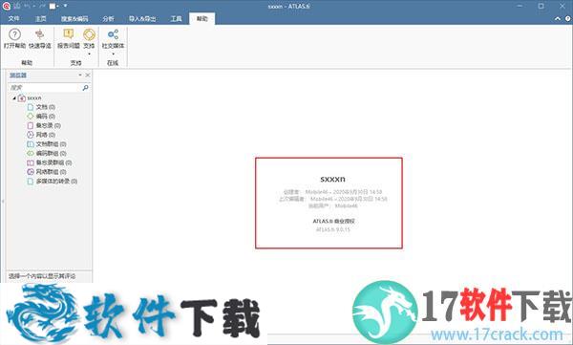Click the help icon beside the ribbon chevron
The image size is (573, 345).
pyautogui.click(x=568, y=19)
